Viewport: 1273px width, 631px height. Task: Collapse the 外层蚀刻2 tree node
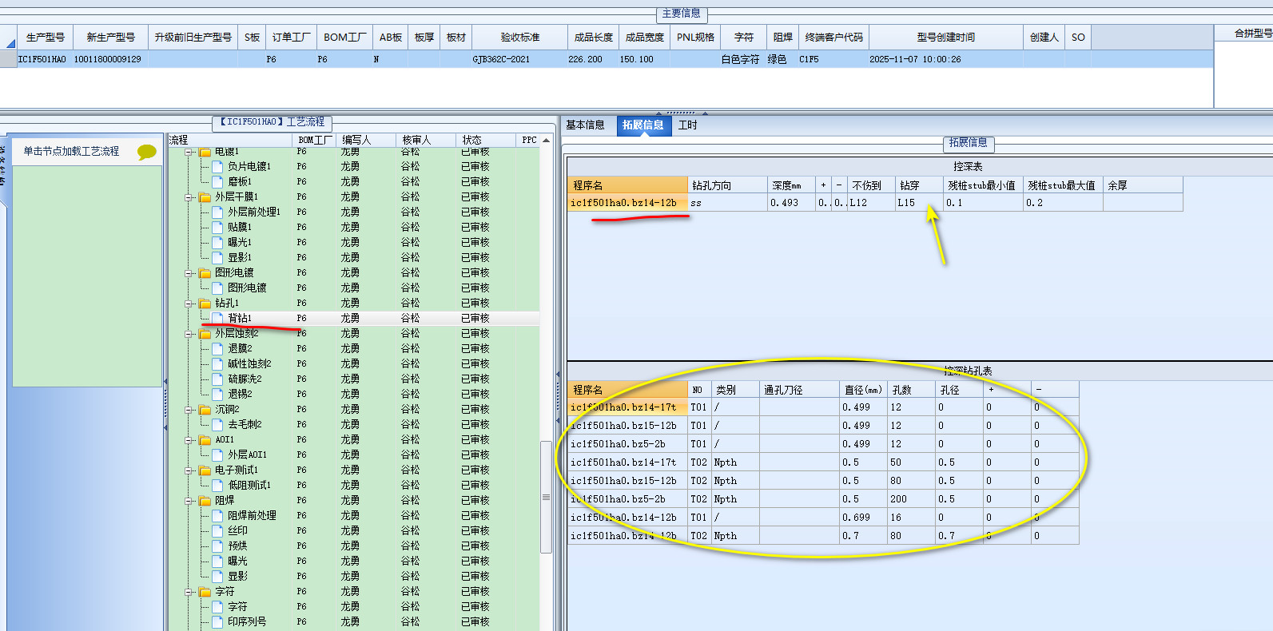(x=189, y=334)
